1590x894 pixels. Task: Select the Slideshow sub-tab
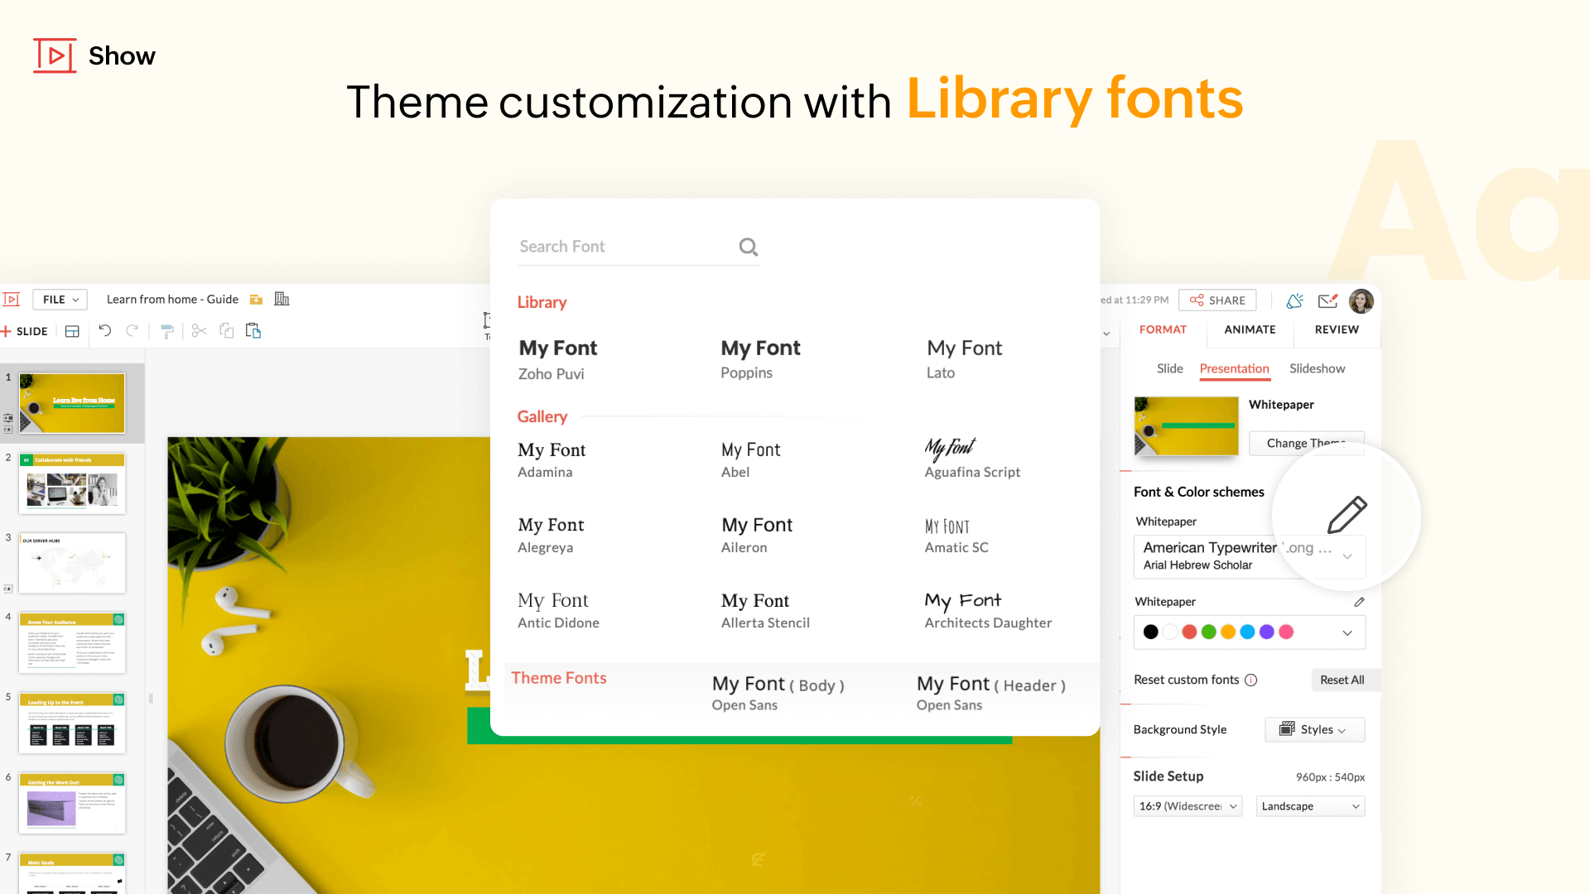[x=1317, y=368]
